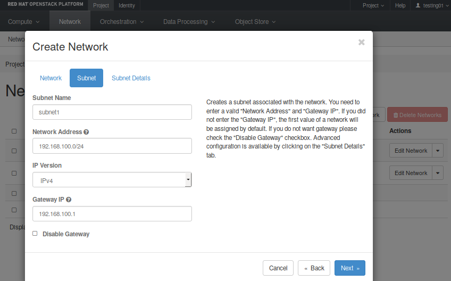Tick the select-all networks checkbox
451x281 pixels.
click(14, 131)
